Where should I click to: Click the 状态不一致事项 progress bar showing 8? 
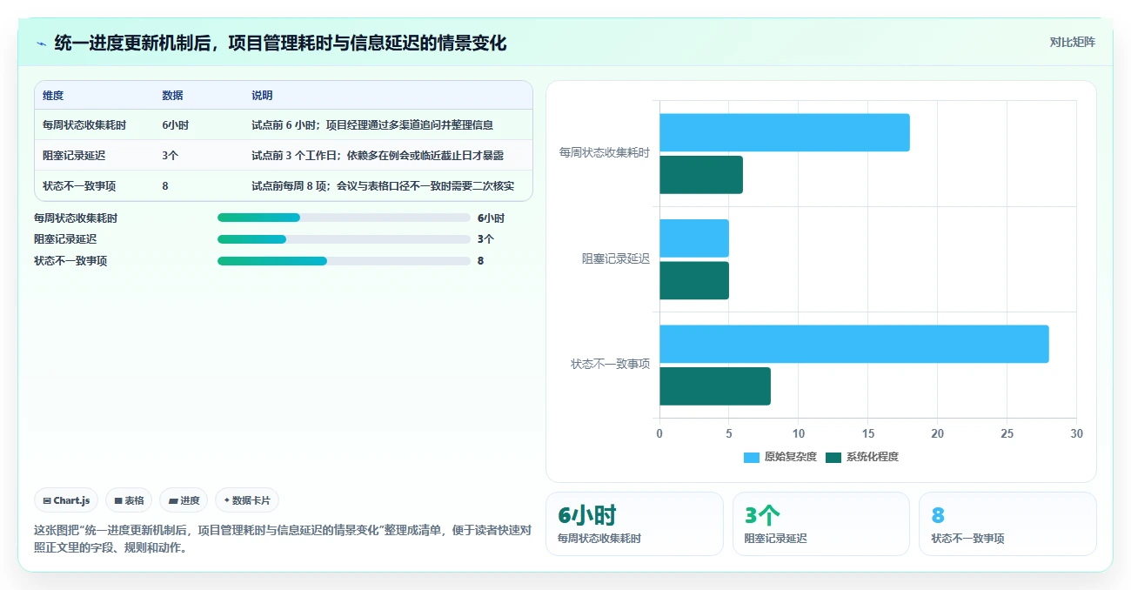point(344,261)
